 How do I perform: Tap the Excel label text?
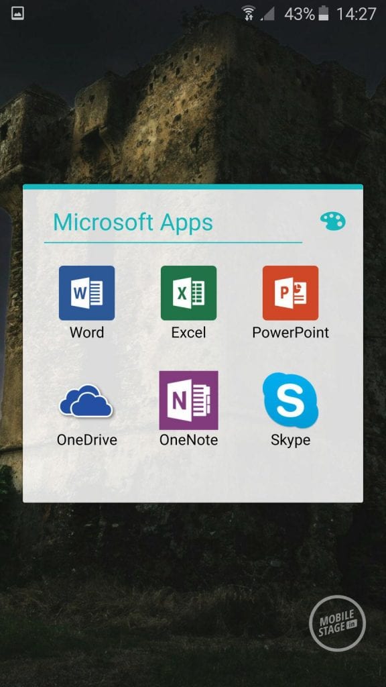point(188,333)
